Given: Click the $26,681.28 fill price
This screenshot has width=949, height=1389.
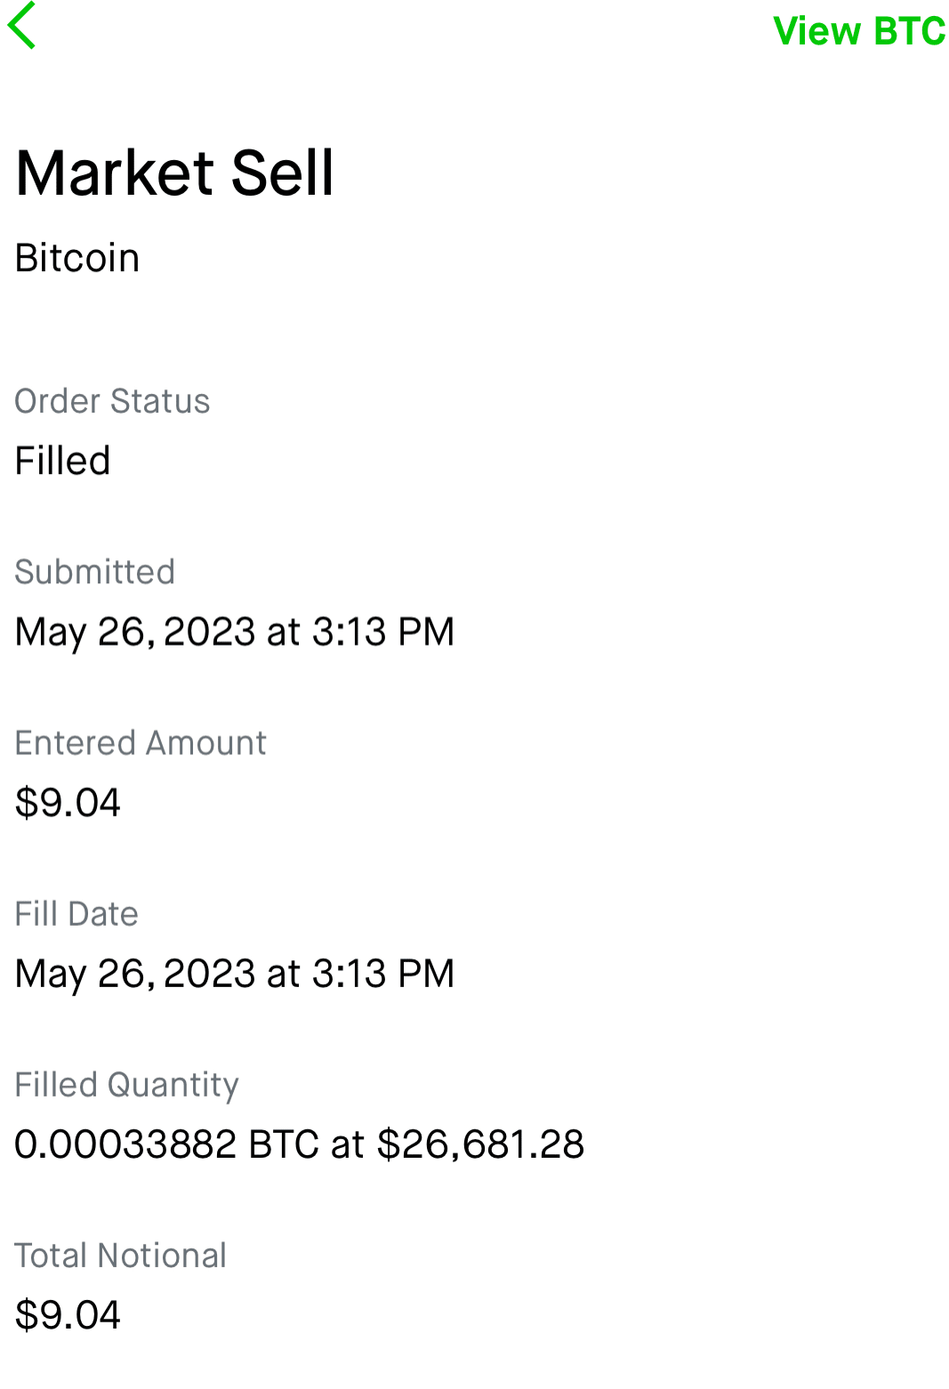Looking at the screenshot, I should coord(480,1144).
